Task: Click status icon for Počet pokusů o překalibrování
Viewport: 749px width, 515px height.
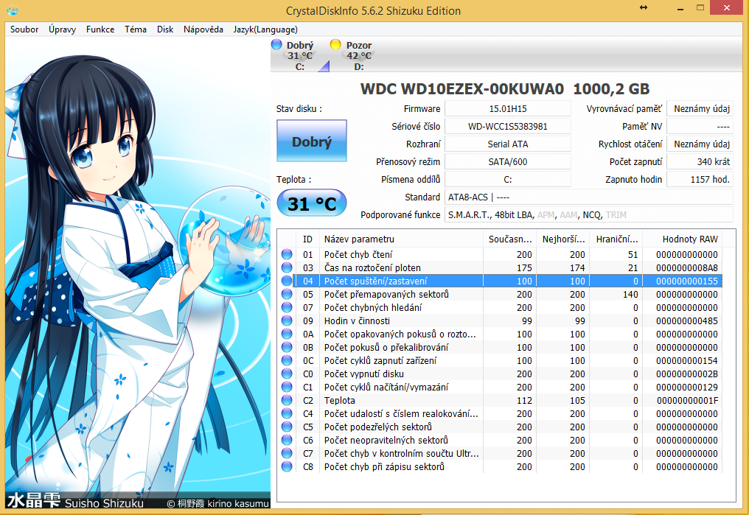Action: pyautogui.click(x=287, y=348)
